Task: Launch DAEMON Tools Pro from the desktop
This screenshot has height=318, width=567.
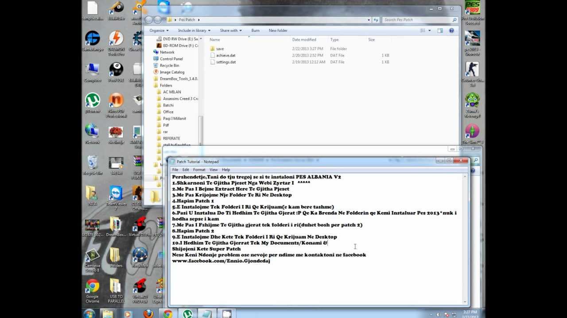Action: [x=116, y=43]
